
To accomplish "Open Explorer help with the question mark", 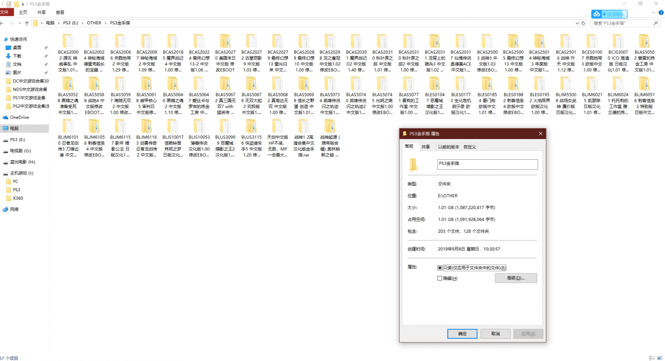I will [x=660, y=12].
